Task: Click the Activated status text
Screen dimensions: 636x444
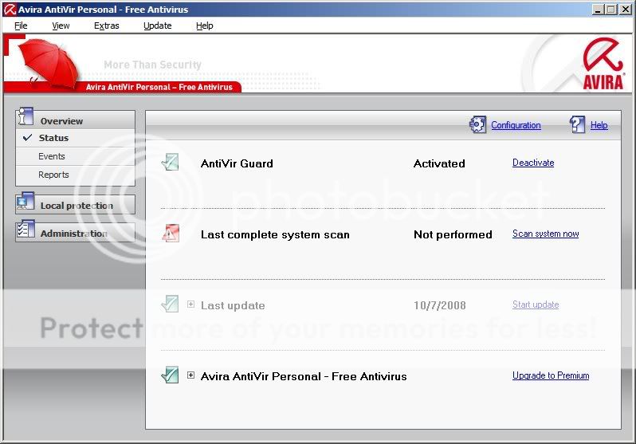Action: click(439, 163)
